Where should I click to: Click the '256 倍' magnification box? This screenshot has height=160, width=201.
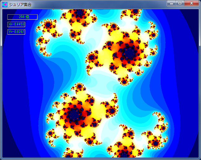pos(22,17)
